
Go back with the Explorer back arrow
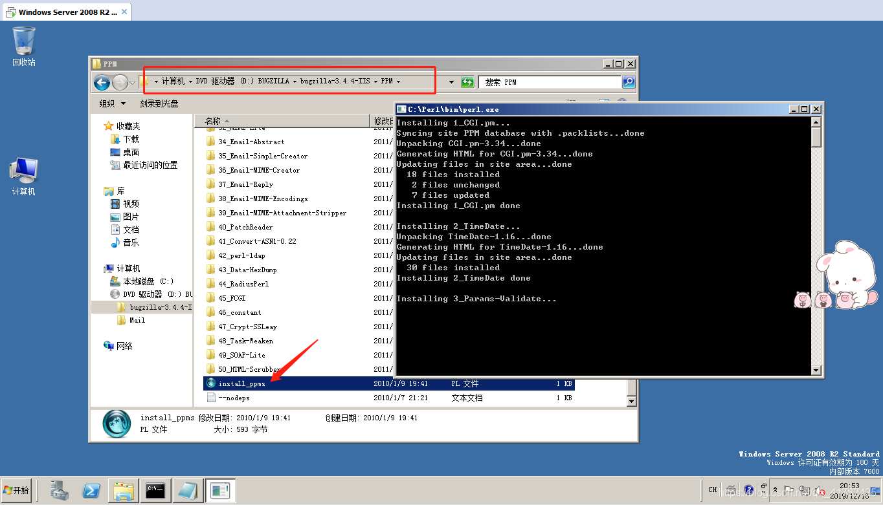pos(102,82)
